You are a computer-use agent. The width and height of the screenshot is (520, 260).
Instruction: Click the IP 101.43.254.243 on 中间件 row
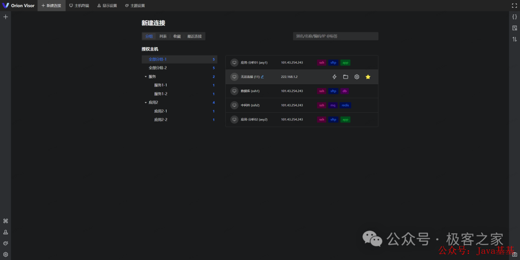[292, 105]
